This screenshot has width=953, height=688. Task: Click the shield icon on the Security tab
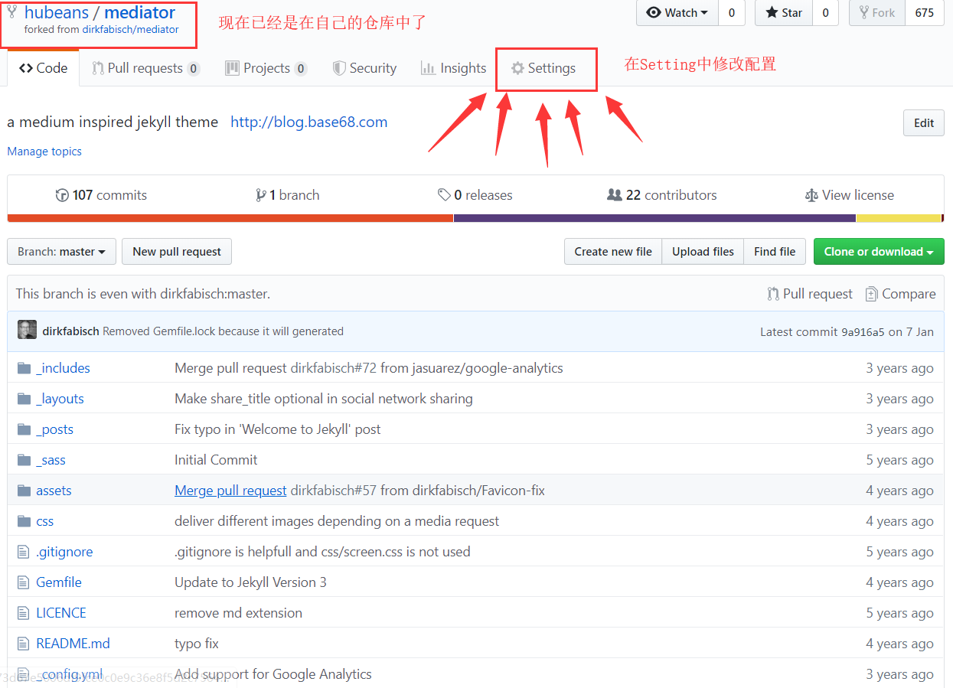click(x=339, y=68)
